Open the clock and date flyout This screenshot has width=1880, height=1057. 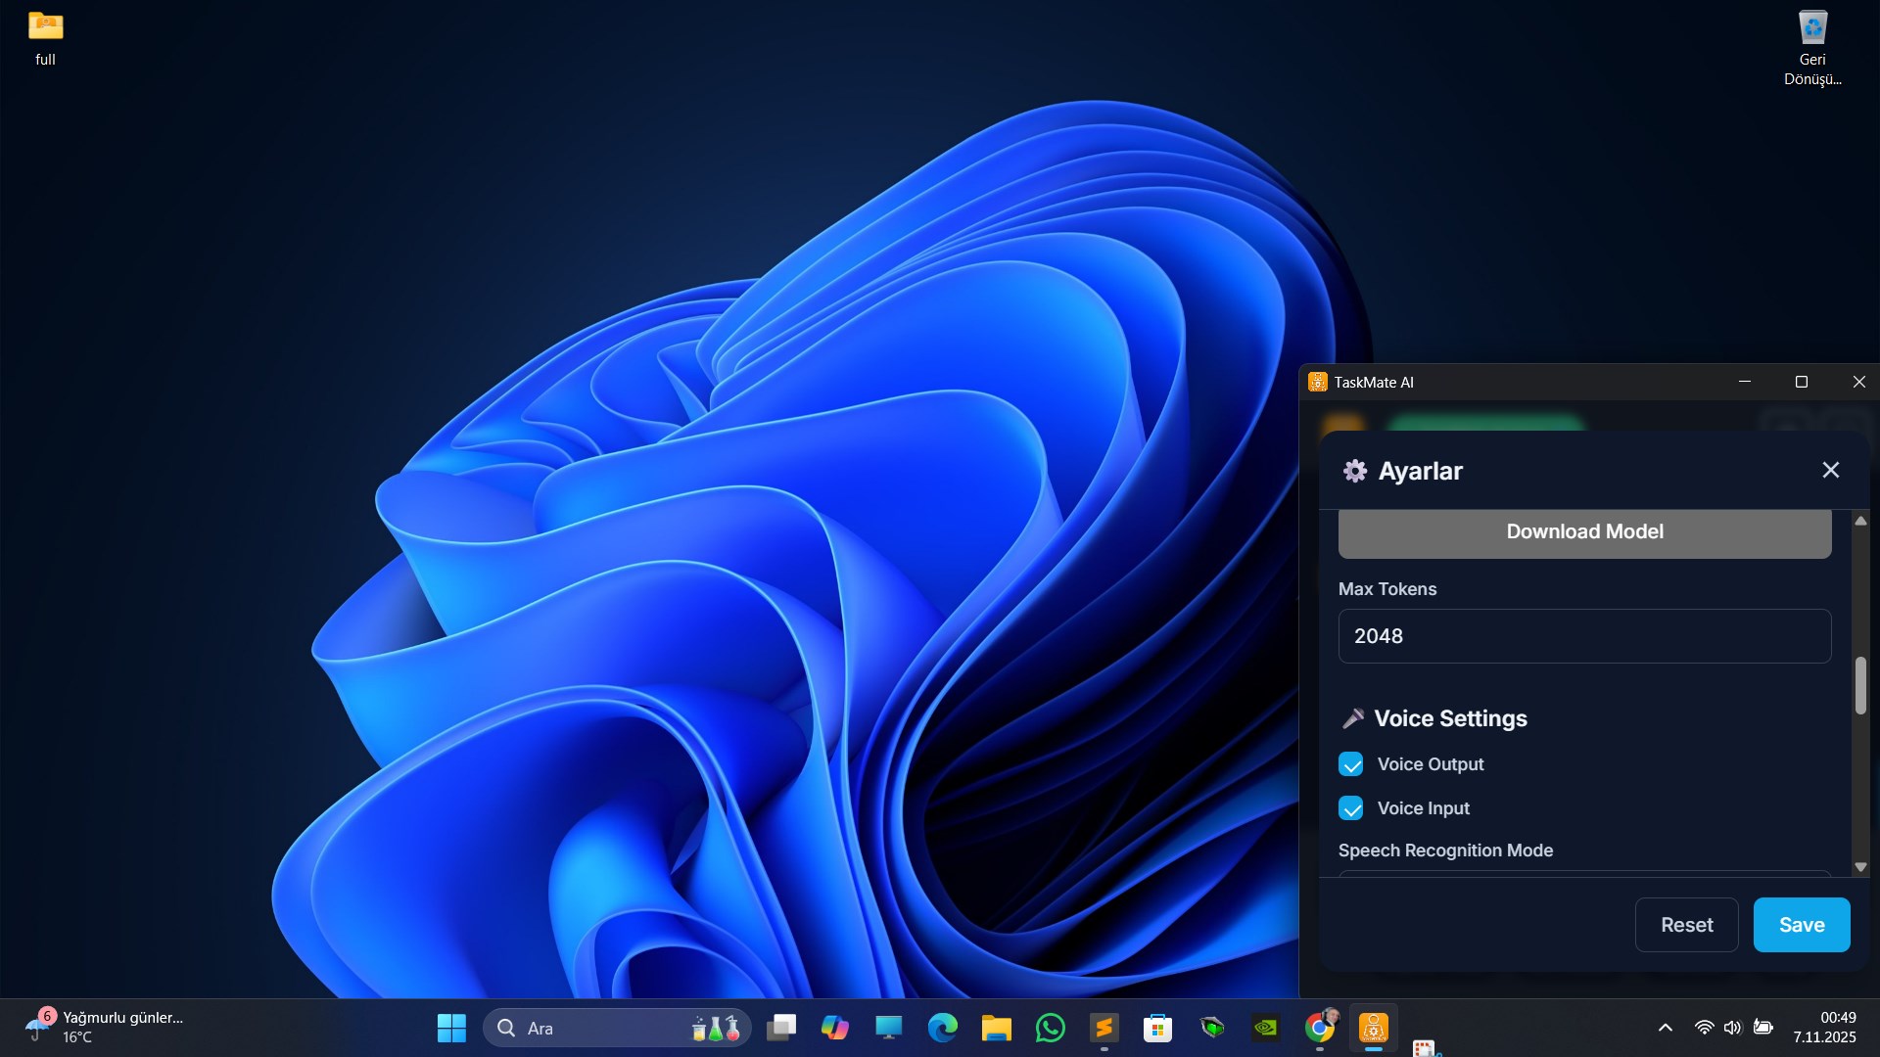coord(1825,1028)
